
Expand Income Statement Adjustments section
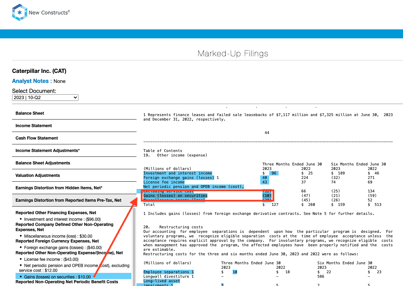point(74,151)
